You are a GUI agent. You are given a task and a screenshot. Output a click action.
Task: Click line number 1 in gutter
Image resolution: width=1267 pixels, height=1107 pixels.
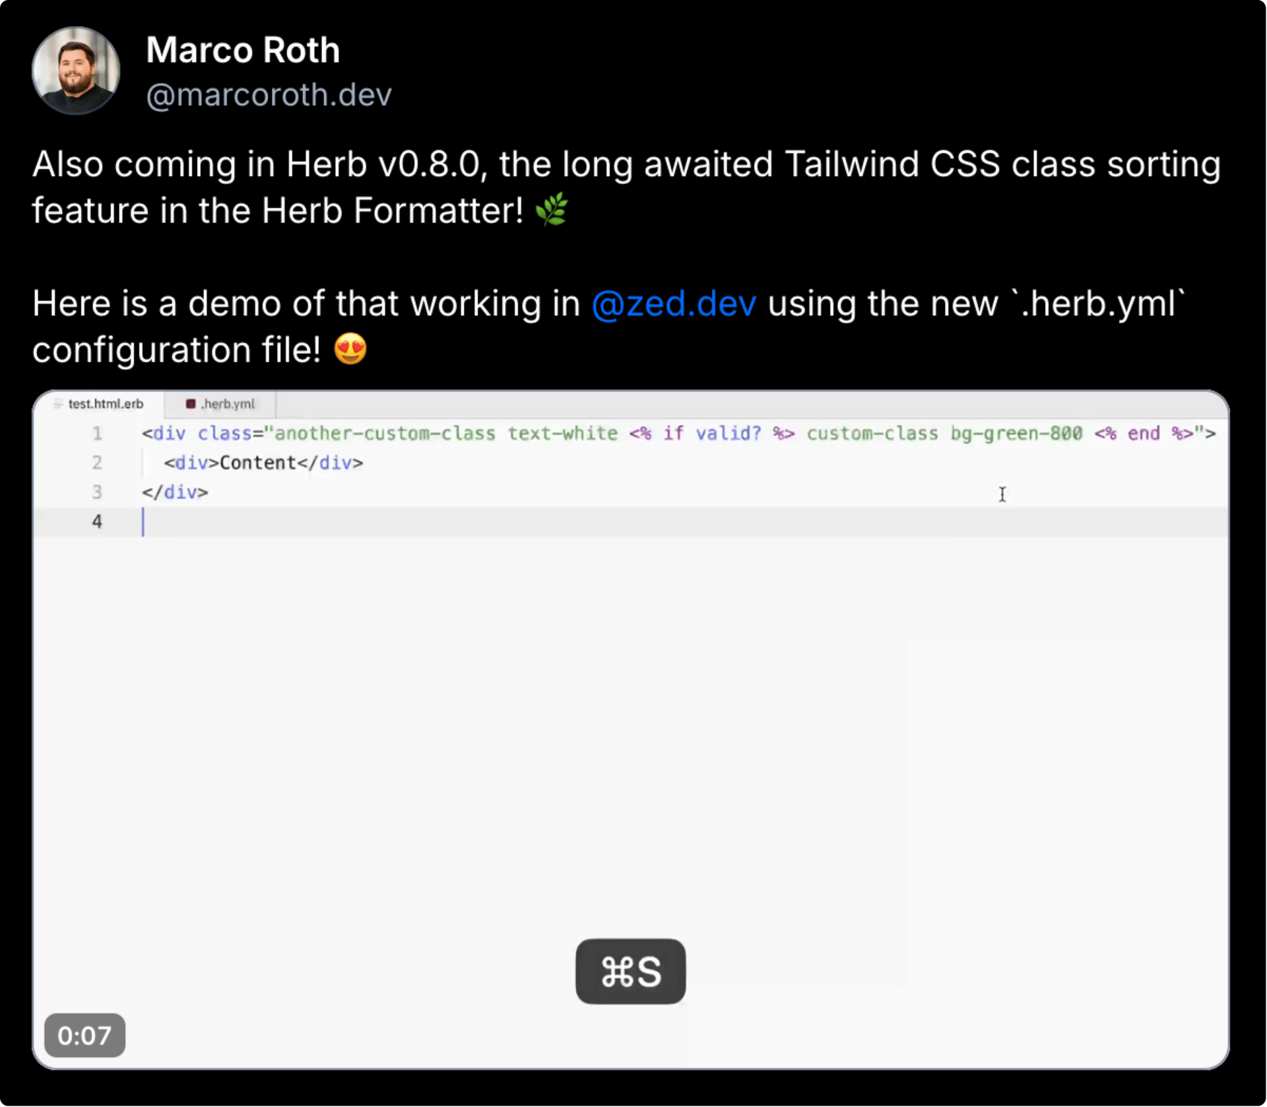97,434
